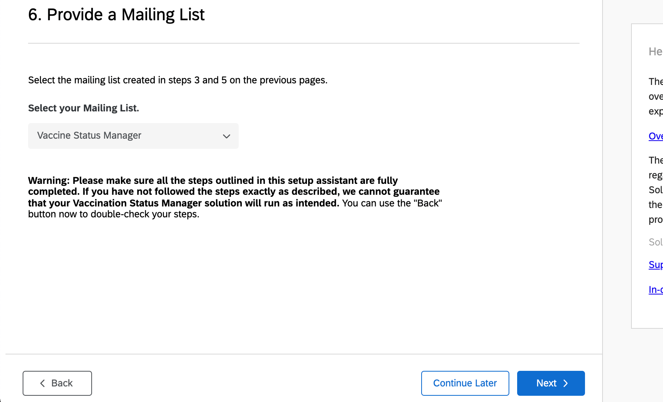Open the In-depth help link
Viewport: 663px width, 402px height.
[x=655, y=289]
